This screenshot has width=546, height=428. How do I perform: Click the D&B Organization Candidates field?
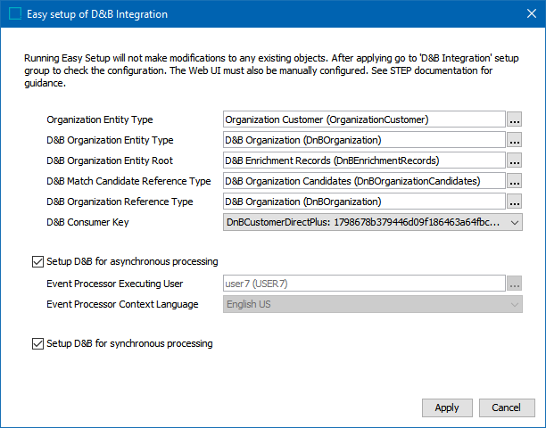363,181
